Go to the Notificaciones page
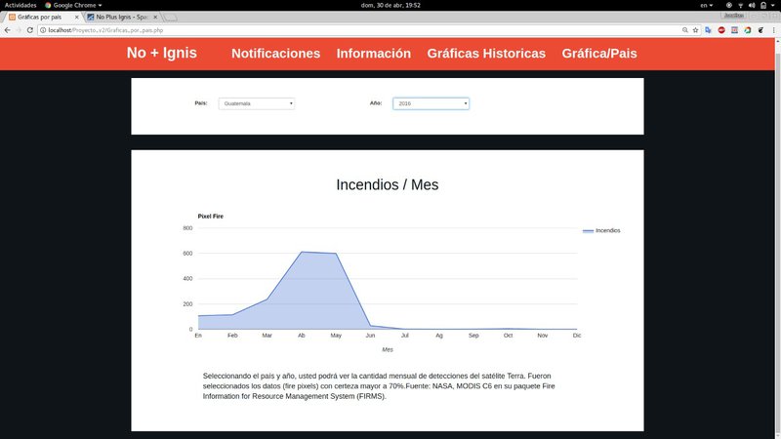Viewport: 781px width, 439px height. (275, 54)
